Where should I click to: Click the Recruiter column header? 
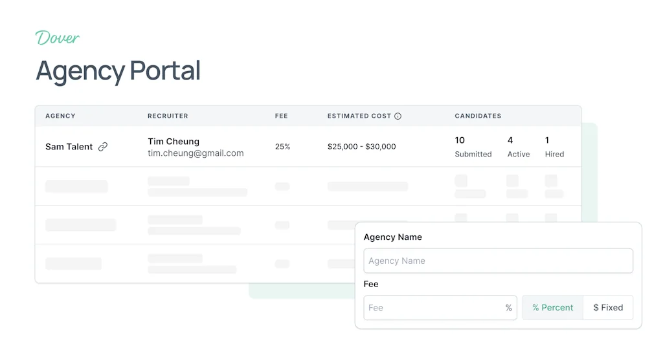coord(168,116)
